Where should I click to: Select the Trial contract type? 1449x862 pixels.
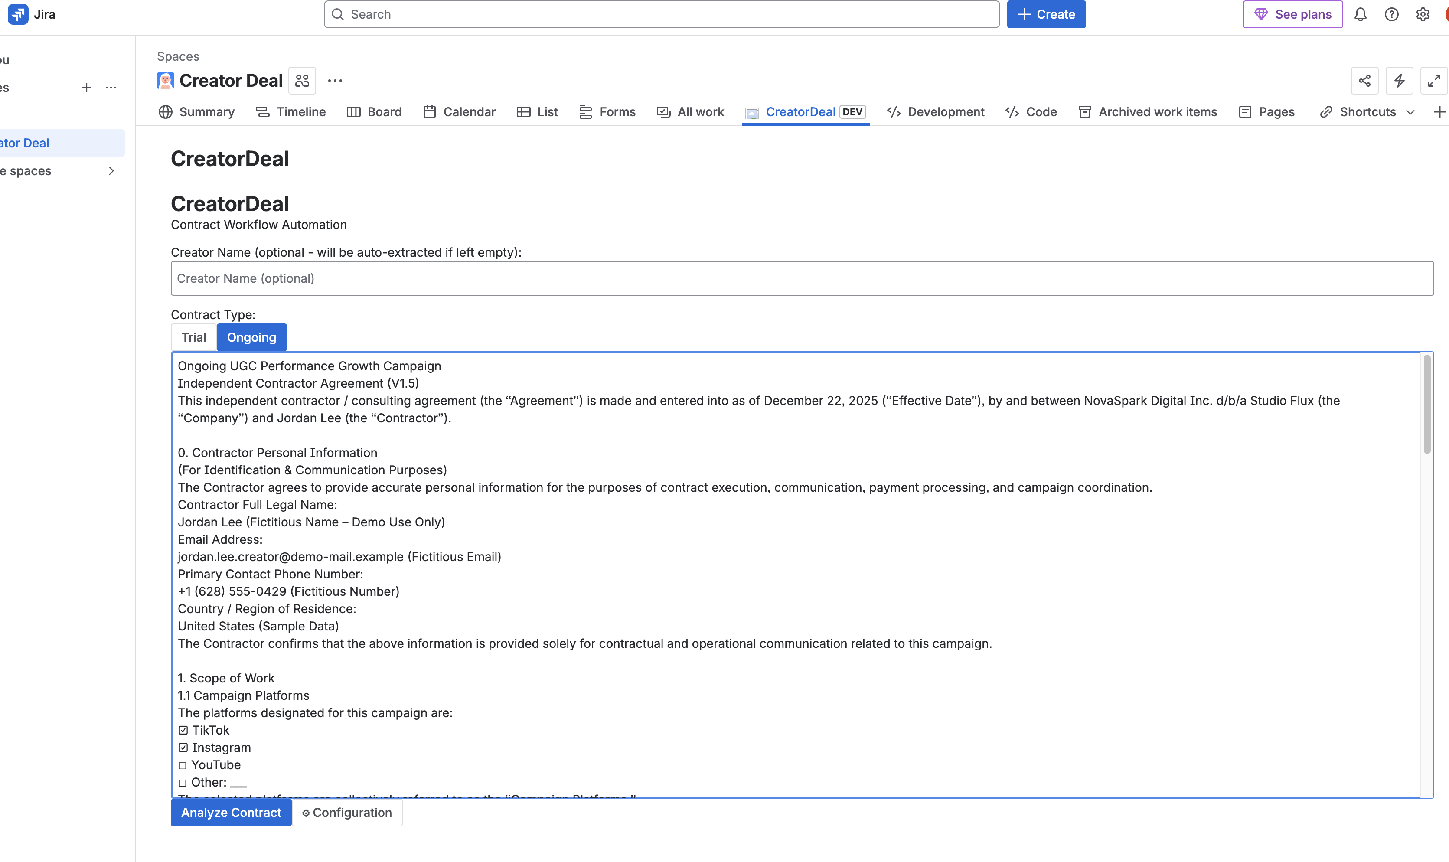pos(193,337)
